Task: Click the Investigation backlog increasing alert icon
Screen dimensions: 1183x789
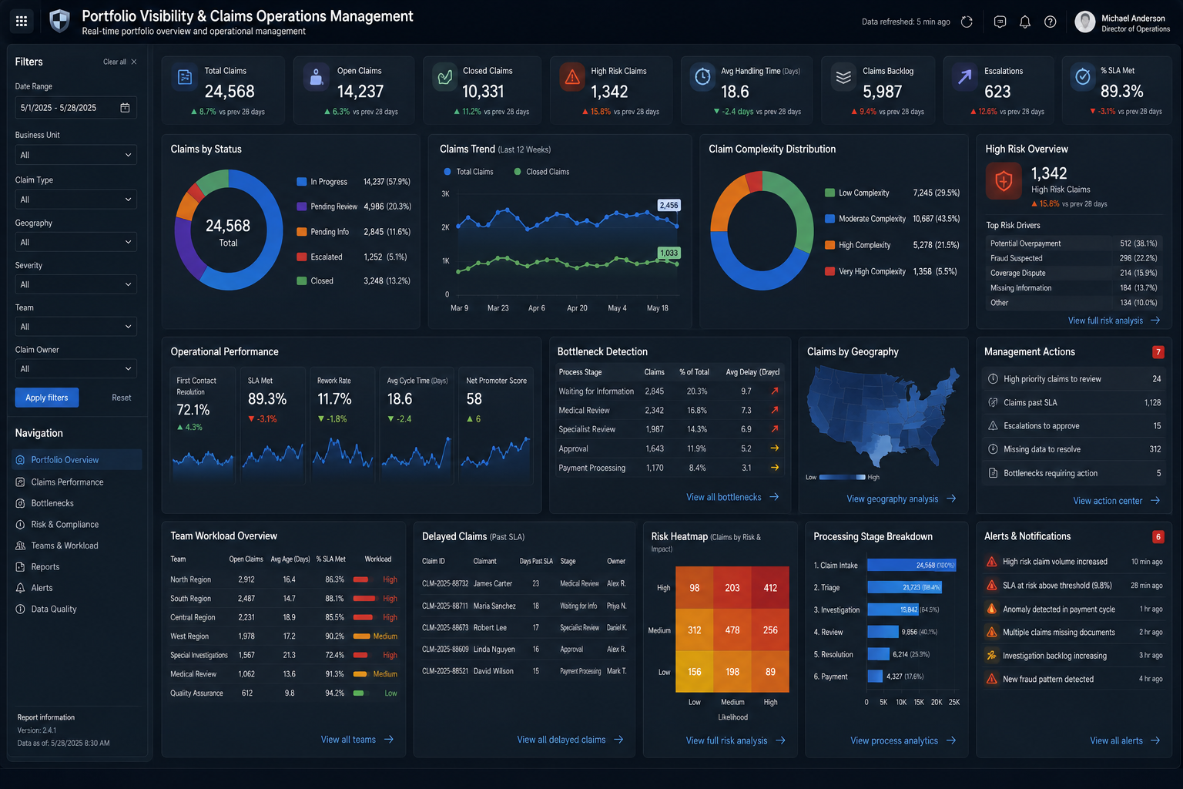Action: pos(992,656)
